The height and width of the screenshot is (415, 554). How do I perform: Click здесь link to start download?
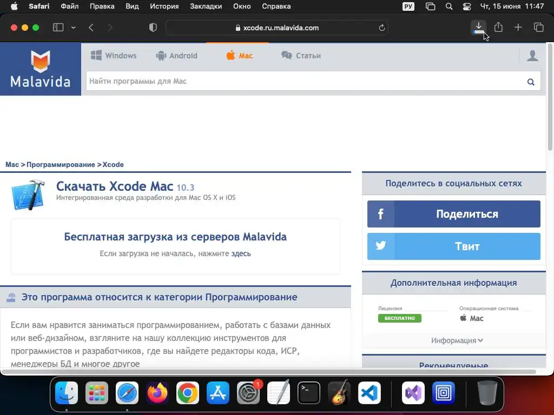[241, 253]
